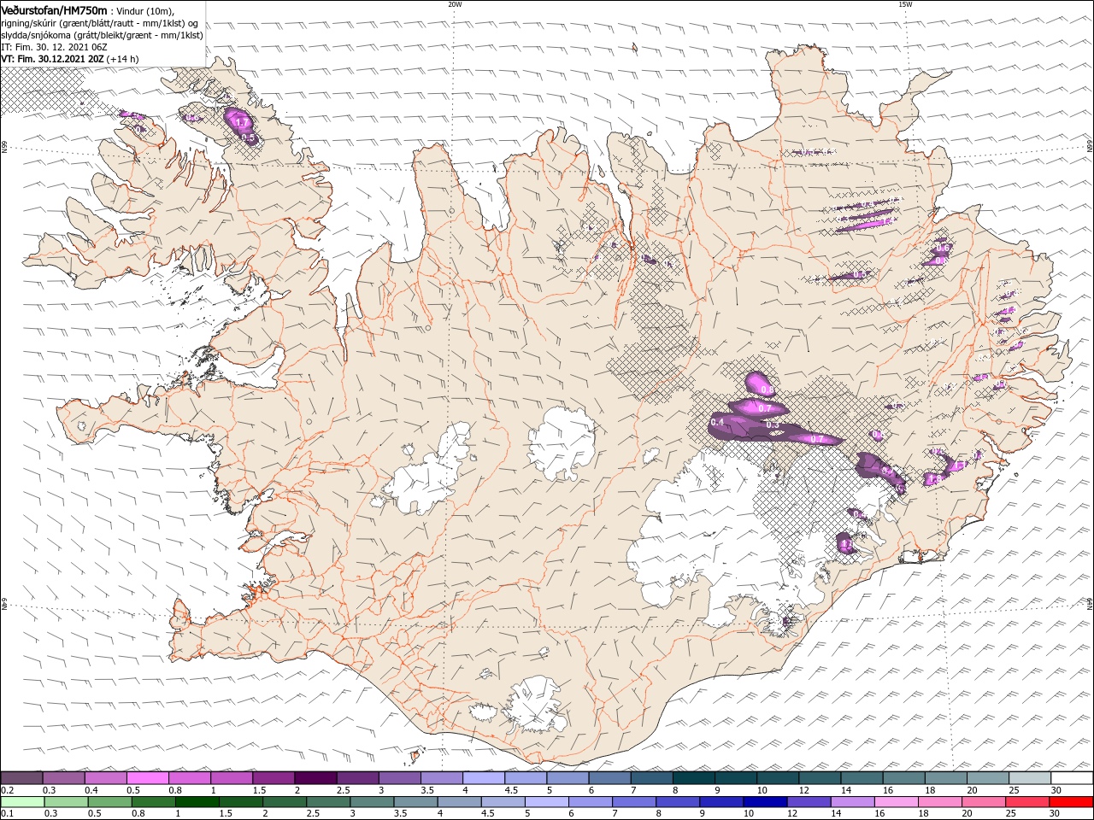This screenshot has width=1094, height=820.
Task: Click the IT: Fim. 30. 12. 2021 06Z line
Action: (55, 47)
